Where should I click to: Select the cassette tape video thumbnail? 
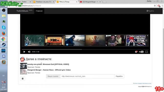(55, 40)
